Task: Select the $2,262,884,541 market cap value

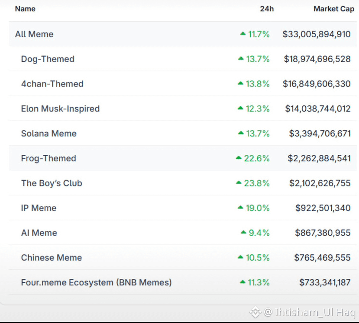Action: pos(319,158)
